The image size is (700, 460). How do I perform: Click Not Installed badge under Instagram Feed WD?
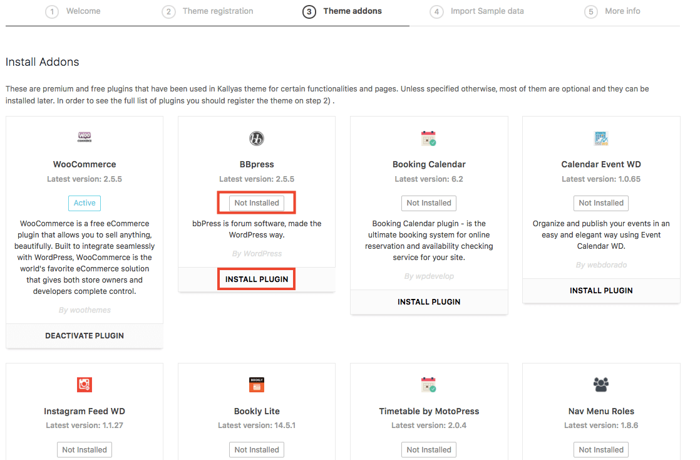(x=85, y=450)
